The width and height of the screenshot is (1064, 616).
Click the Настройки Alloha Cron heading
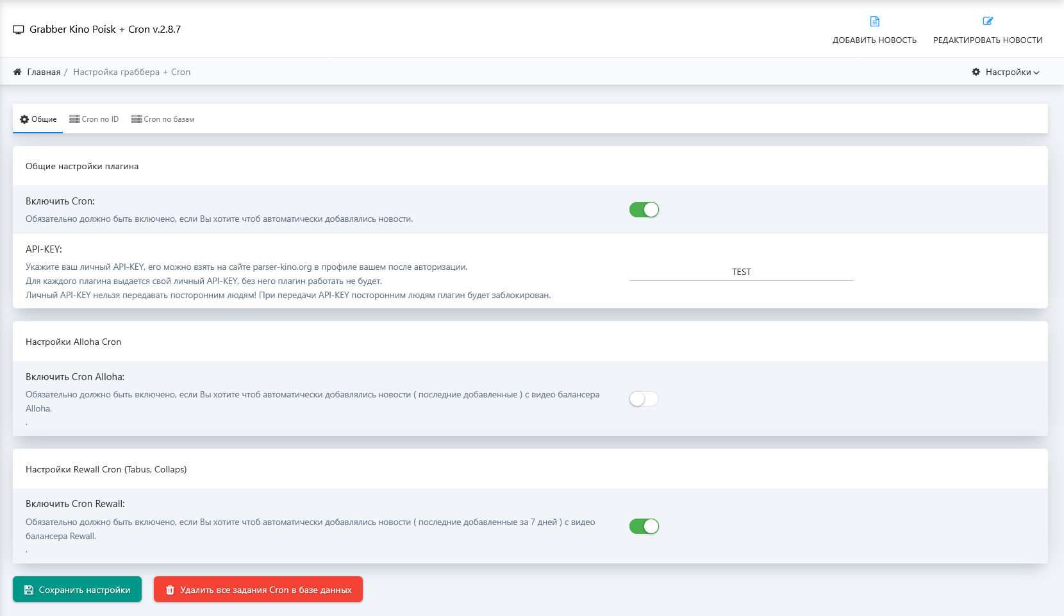[73, 342]
